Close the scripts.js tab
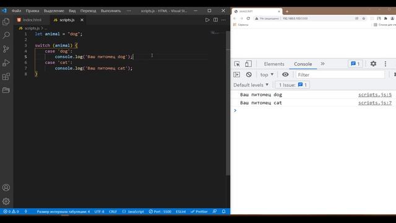This screenshot has width=396, height=223. coord(82,20)
